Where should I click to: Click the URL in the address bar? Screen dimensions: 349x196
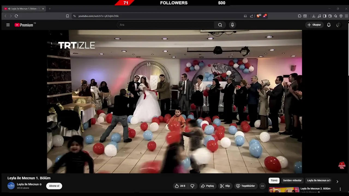click(98, 16)
